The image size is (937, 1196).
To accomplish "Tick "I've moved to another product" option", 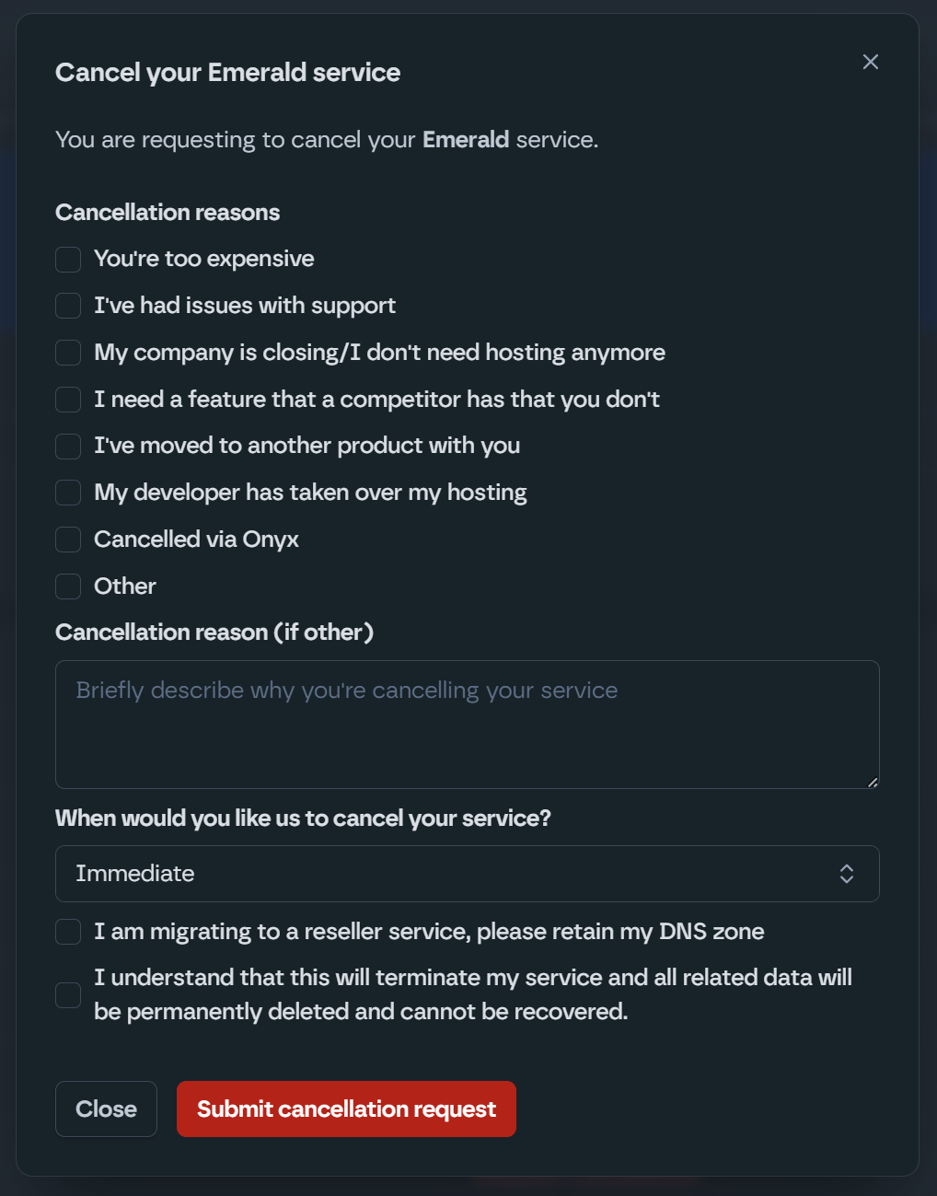I will click(68, 447).
